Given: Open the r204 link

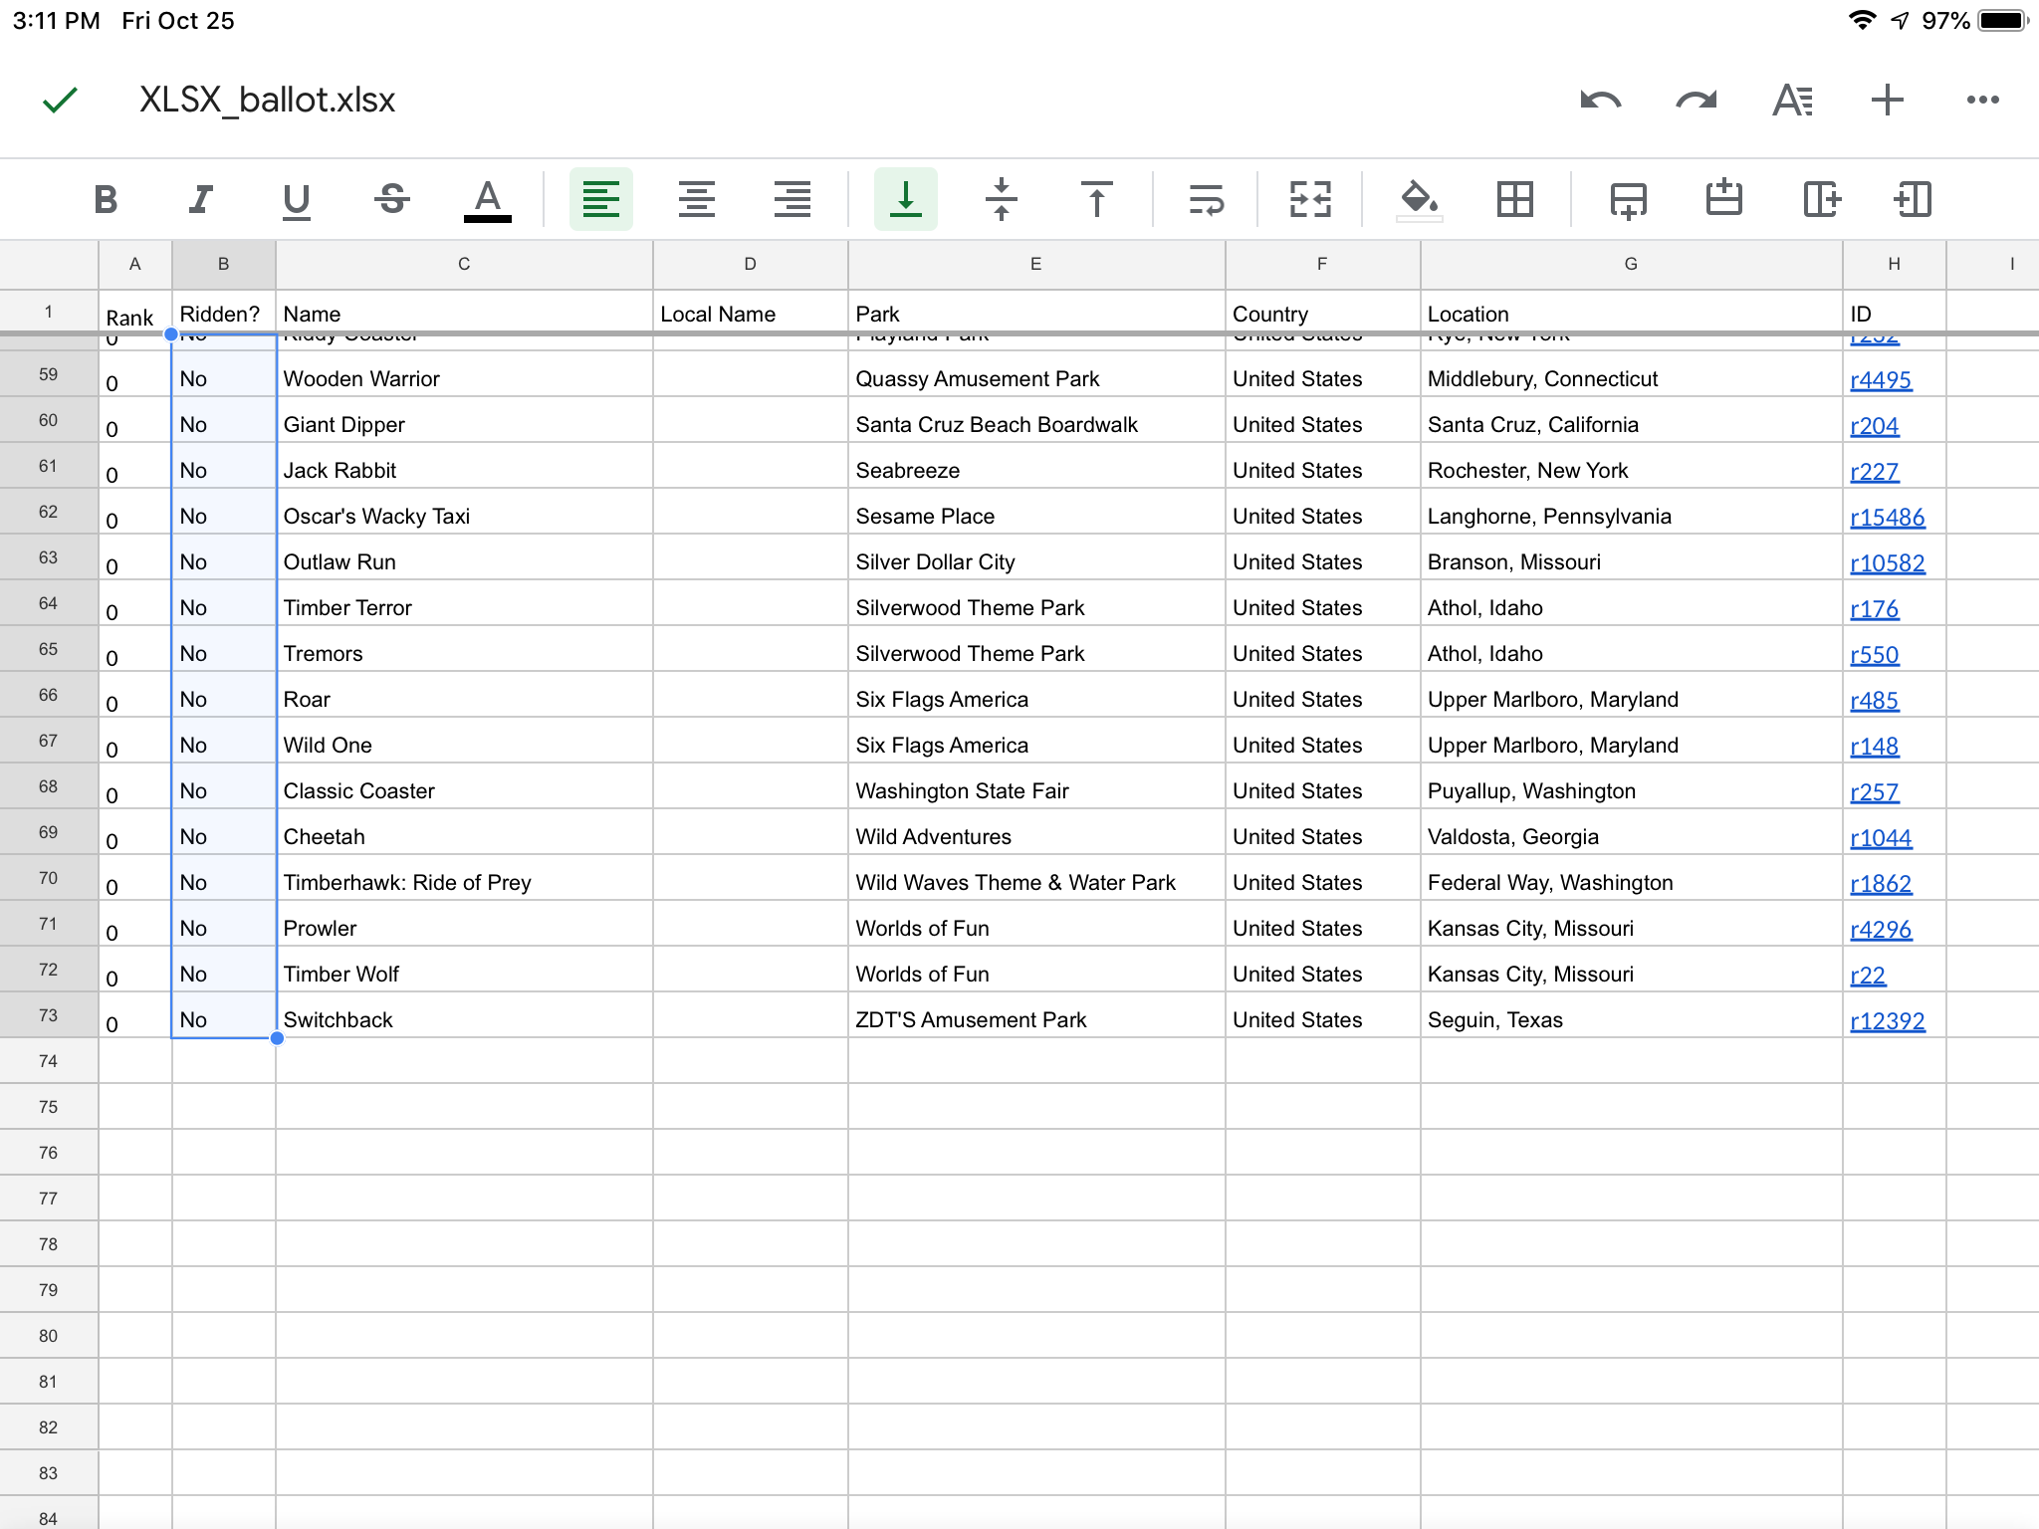Looking at the screenshot, I should (1875, 426).
